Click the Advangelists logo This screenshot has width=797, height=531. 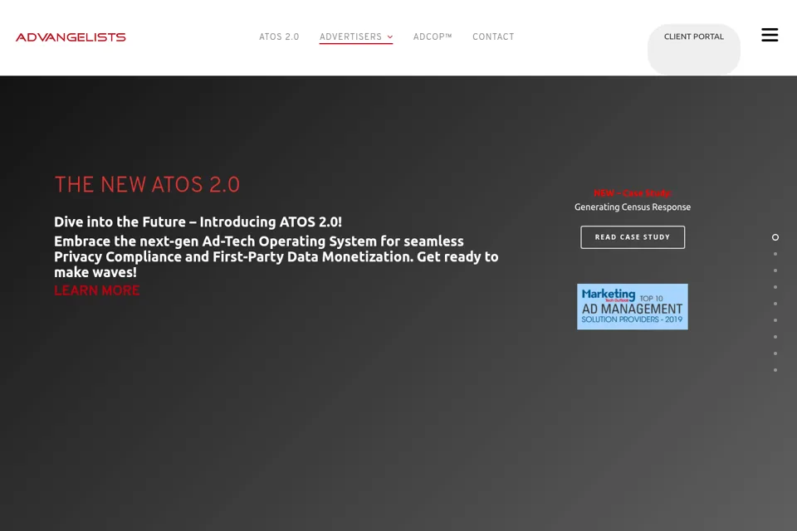[x=71, y=37]
